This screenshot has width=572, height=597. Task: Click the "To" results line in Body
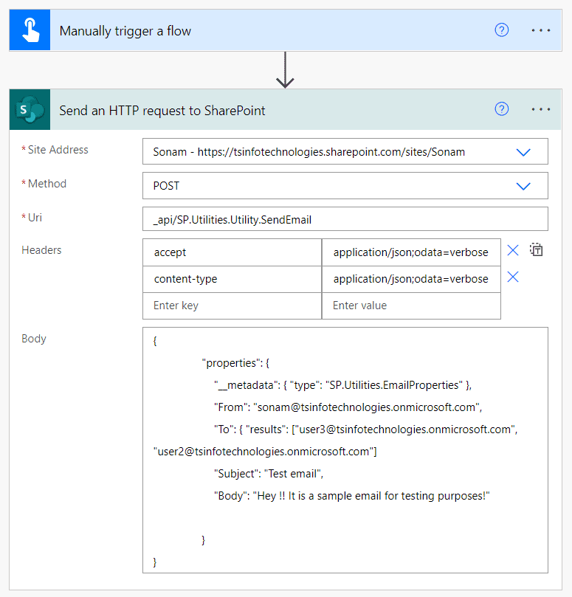coord(365,429)
